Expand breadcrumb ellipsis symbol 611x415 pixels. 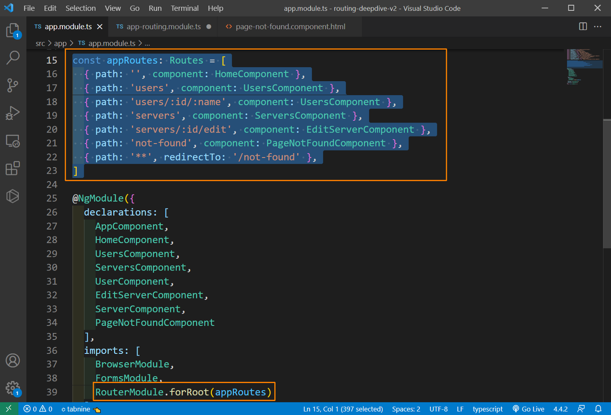click(x=148, y=43)
